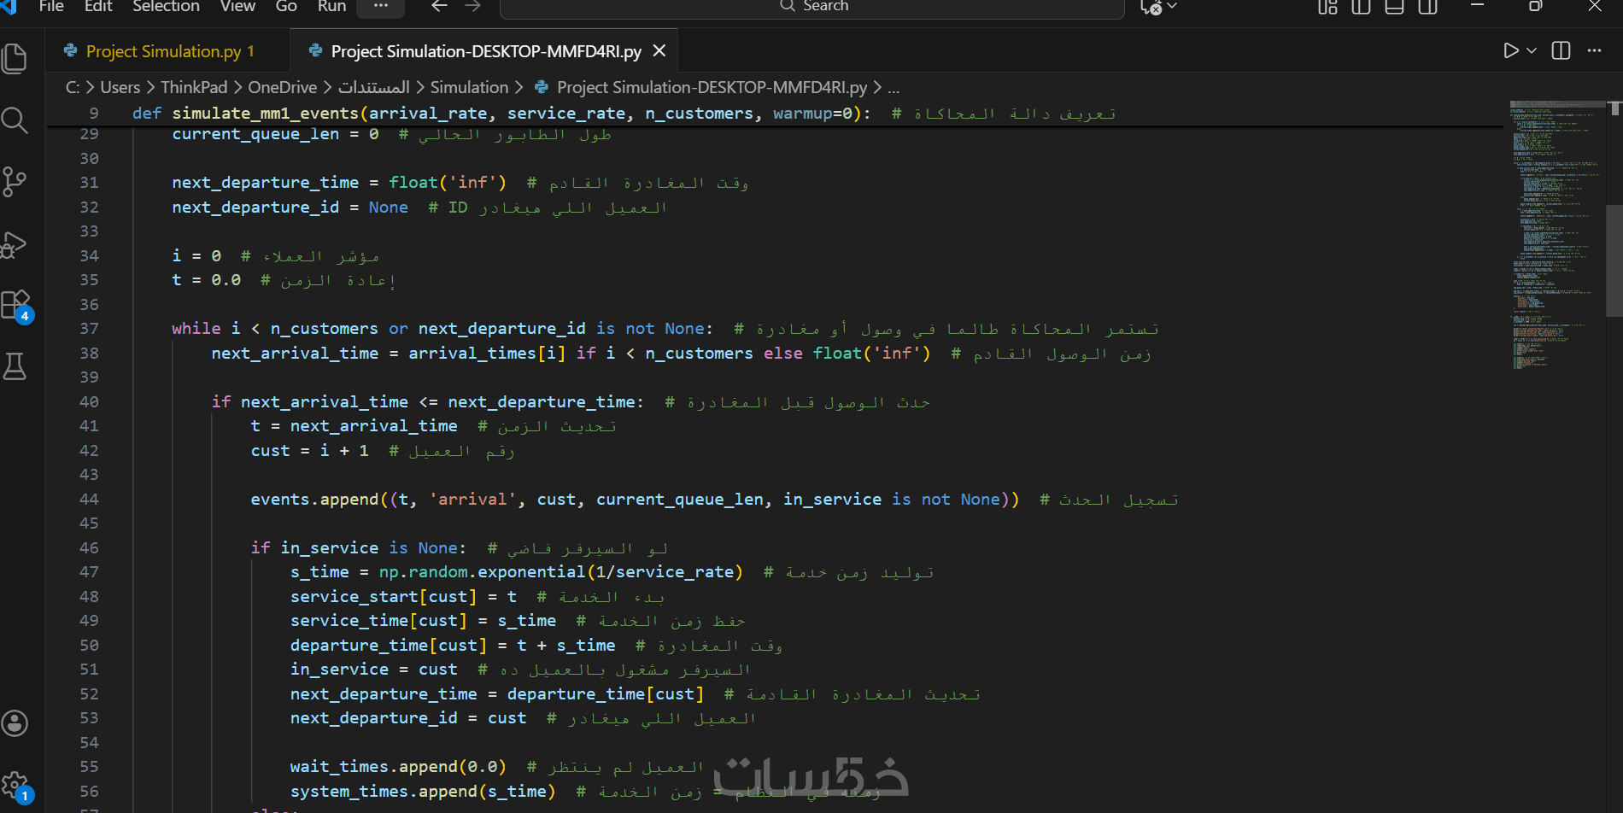The width and height of the screenshot is (1623, 813).
Task: Click the Copilot chat icon in title bar
Action: tap(1151, 7)
